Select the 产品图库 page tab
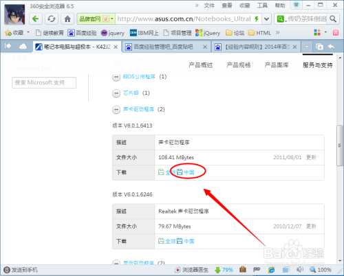 click(x=277, y=65)
